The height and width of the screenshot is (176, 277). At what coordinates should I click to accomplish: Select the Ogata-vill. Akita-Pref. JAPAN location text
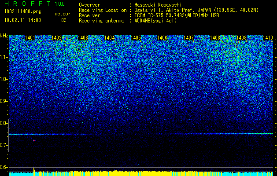tap(196, 10)
